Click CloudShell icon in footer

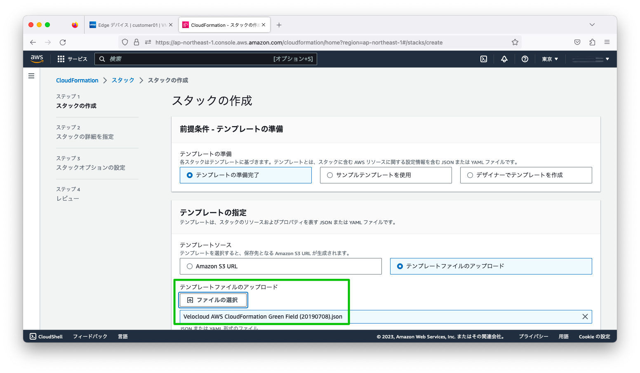[x=33, y=336]
